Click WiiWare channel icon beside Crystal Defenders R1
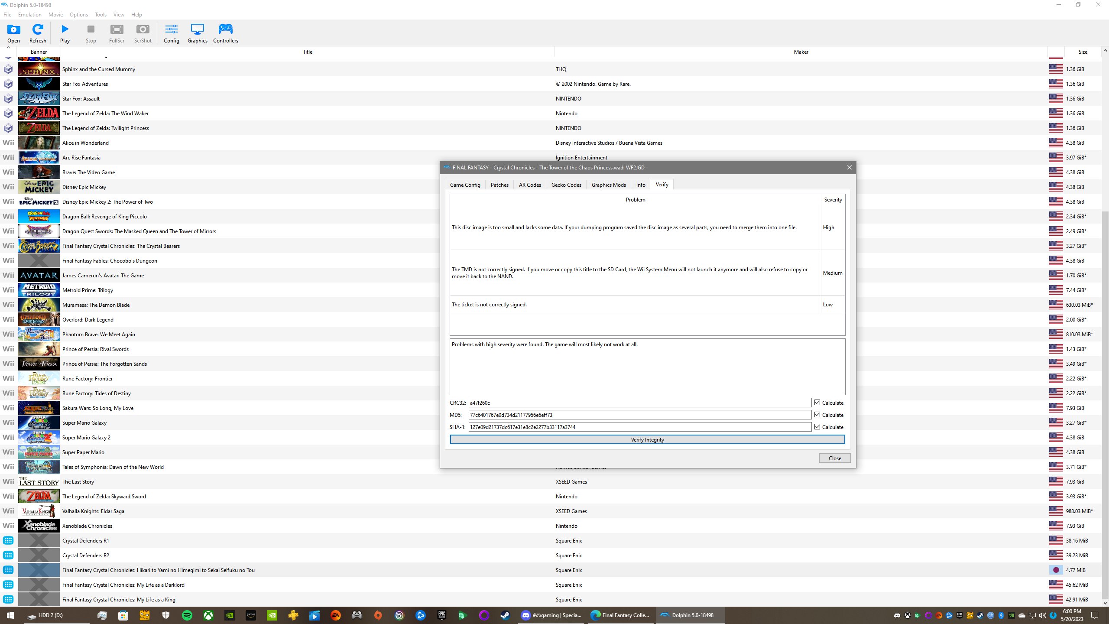Image resolution: width=1109 pixels, height=624 pixels. (8, 540)
